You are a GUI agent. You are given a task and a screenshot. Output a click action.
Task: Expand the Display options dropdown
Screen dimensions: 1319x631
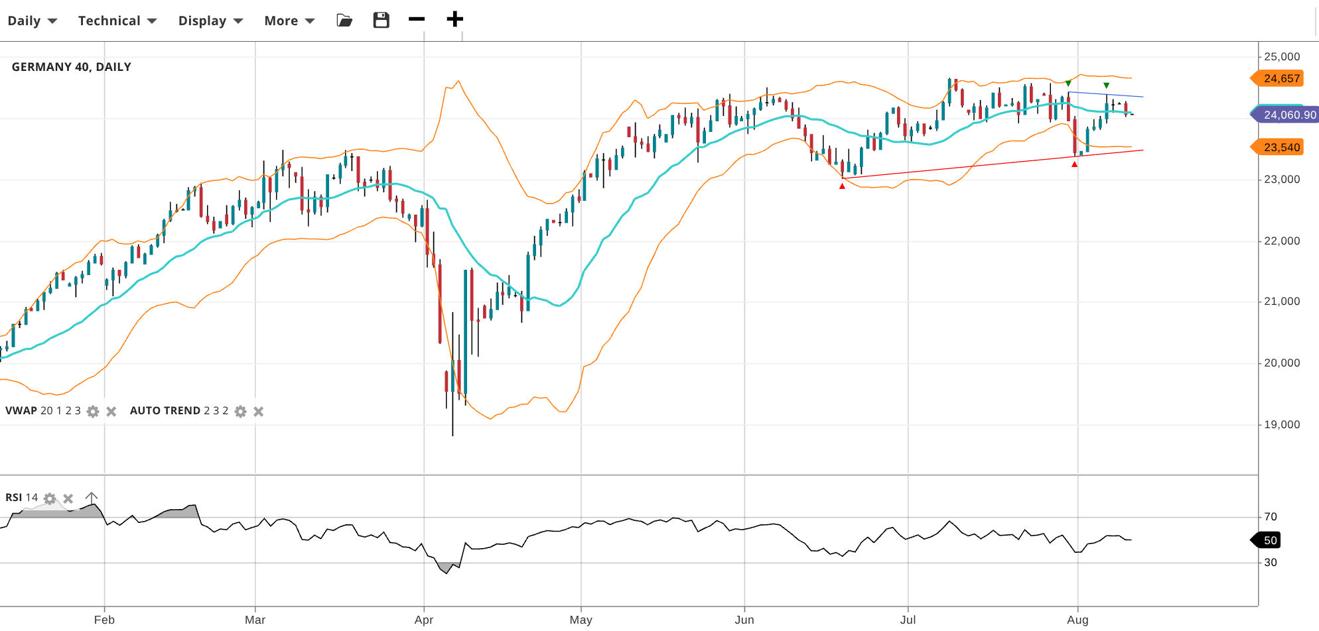pyautogui.click(x=210, y=21)
